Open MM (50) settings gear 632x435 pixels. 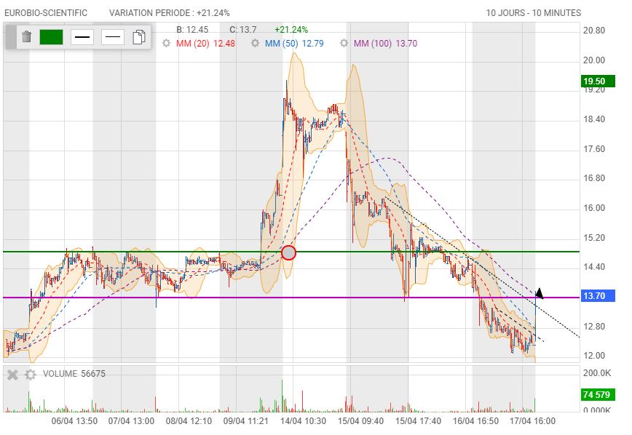coord(255,43)
